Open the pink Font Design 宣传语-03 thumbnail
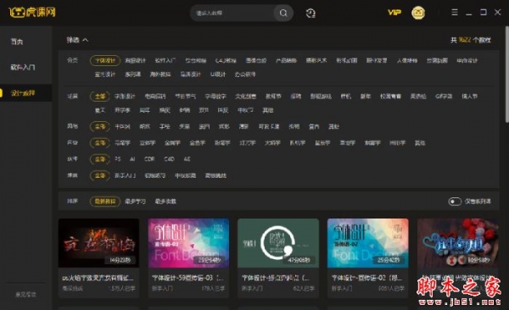Viewport: 509px width, 310px height. pyautogui.click(x=188, y=243)
